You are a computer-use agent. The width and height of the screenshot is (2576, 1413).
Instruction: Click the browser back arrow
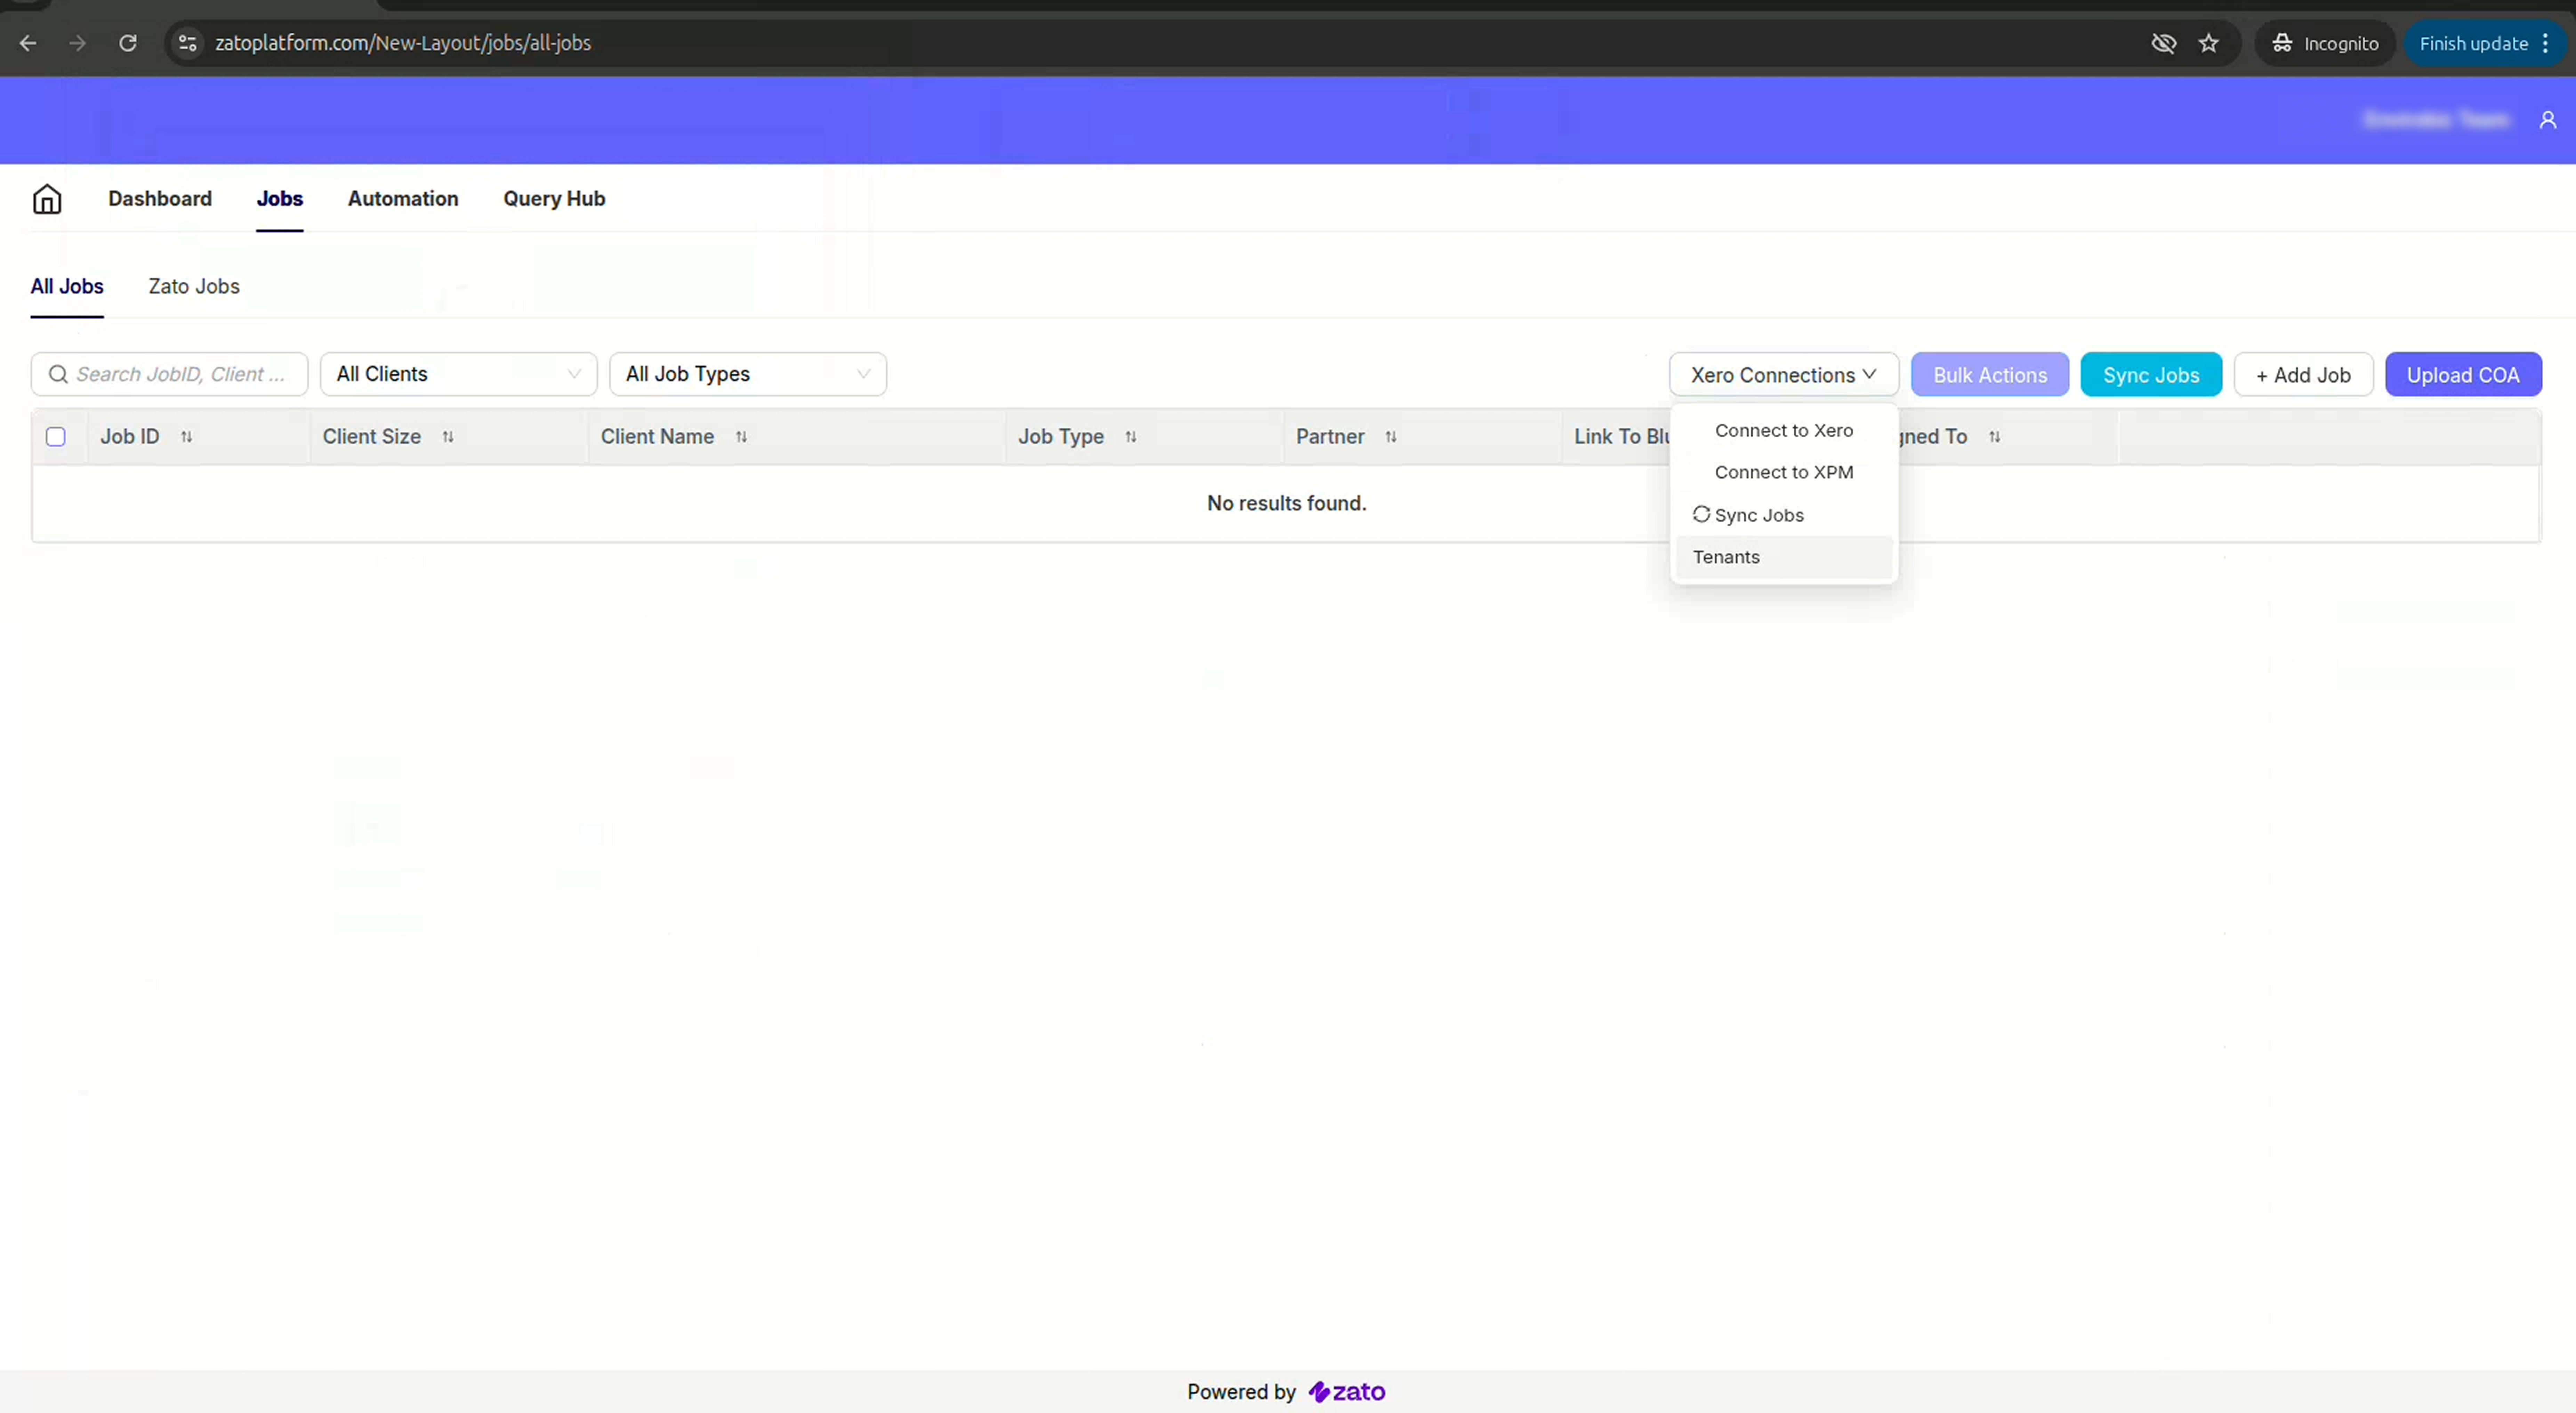point(27,43)
